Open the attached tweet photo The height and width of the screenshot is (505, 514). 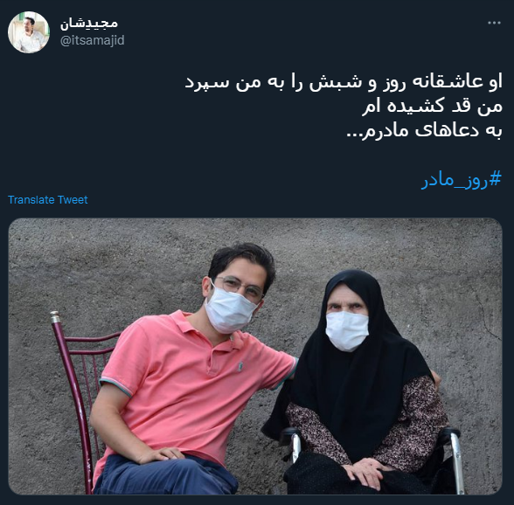[255, 356]
